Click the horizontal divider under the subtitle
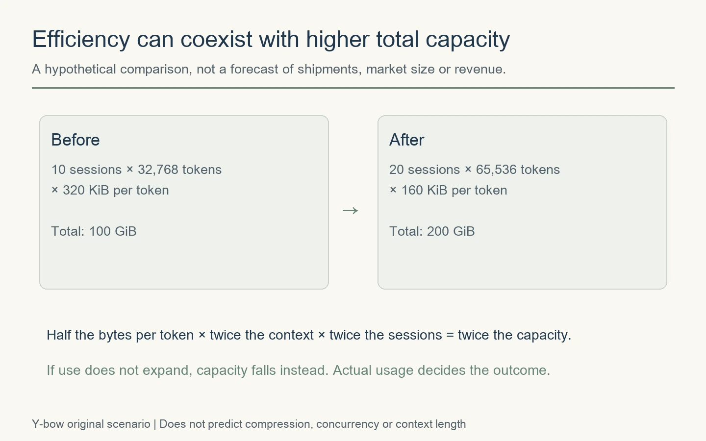 pos(353,88)
